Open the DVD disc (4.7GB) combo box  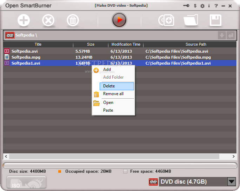coord(197,182)
